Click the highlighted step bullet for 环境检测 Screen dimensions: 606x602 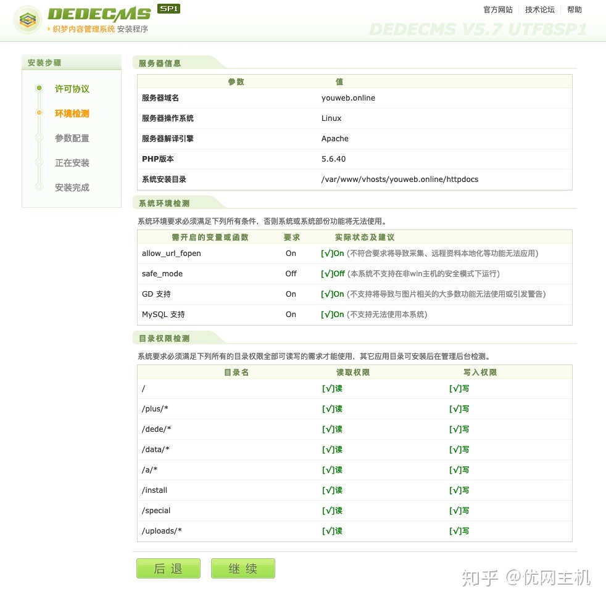39,113
